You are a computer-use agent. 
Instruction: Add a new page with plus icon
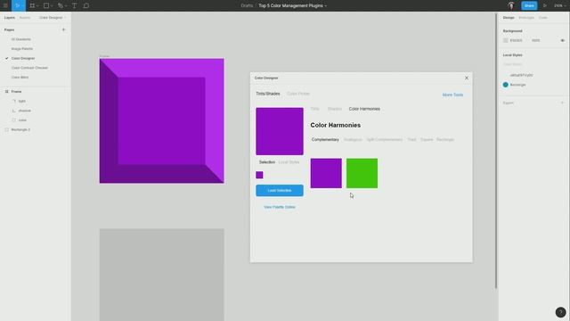[63, 29]
